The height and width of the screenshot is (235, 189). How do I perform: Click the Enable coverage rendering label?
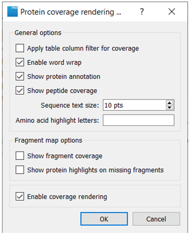pyautogui.click(x=67, y=197)
